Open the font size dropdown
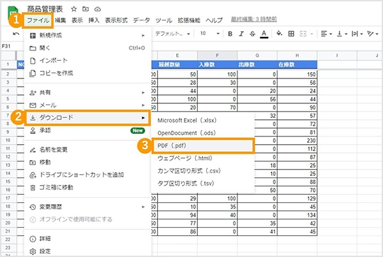The image size is (383, 257). point(210,34)
